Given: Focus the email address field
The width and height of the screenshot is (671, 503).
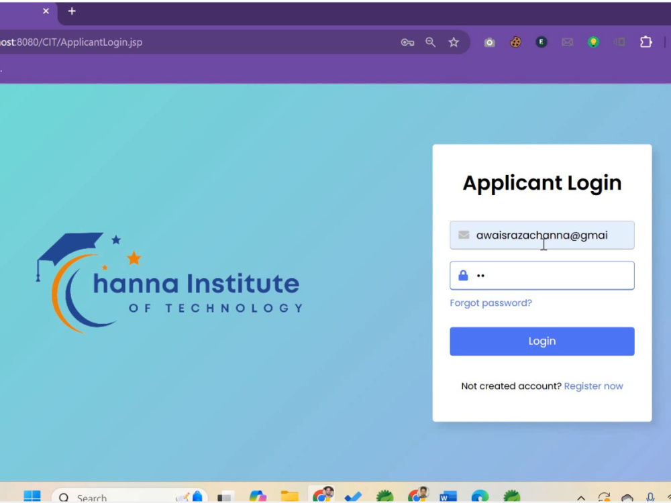Looking at the screenshot, I should coord(541,235).
